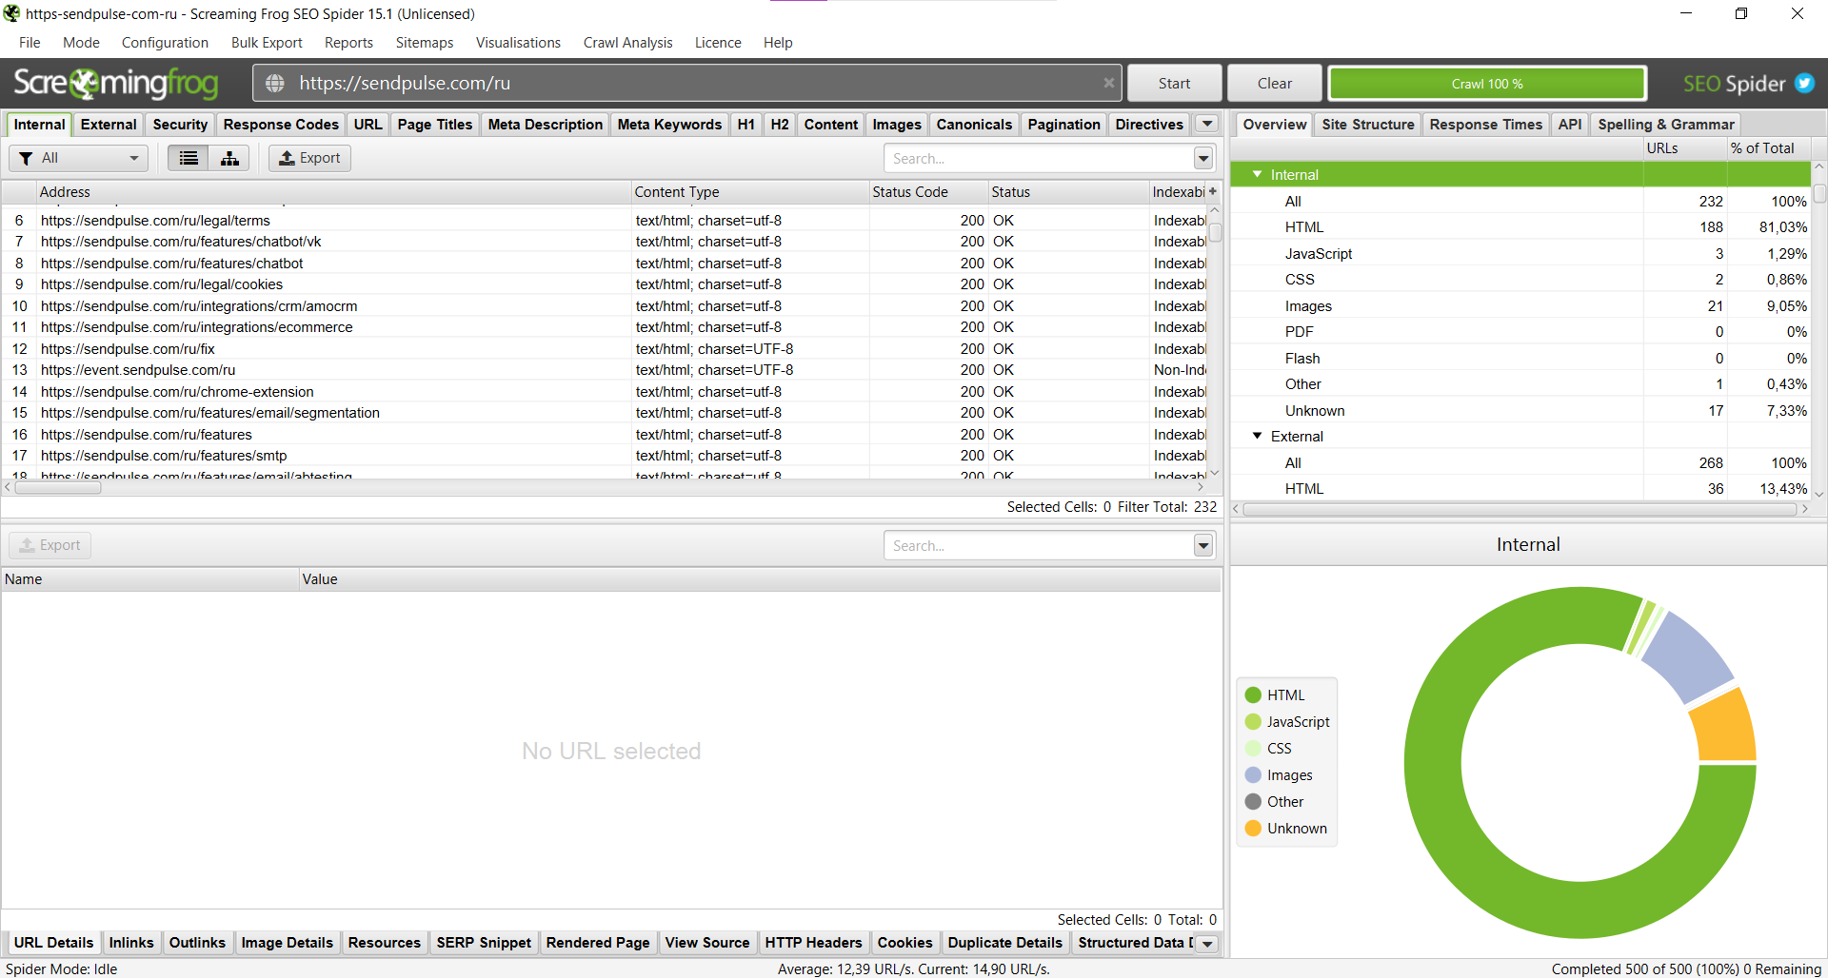The height and width of the screenshot is (978, 1828).
Task: Open the HTTP Headers bottom tab
Action: coord(813,943)
